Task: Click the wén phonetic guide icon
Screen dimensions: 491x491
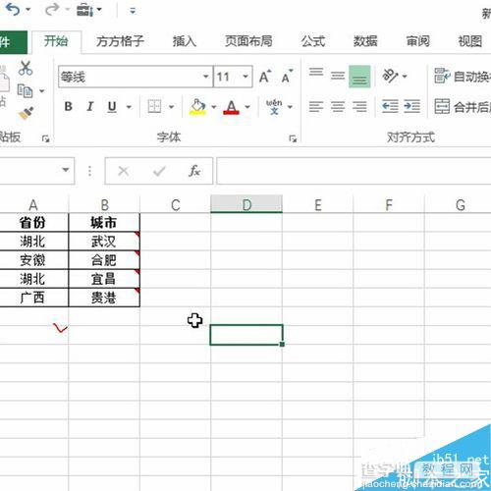Action: [274, 107]
